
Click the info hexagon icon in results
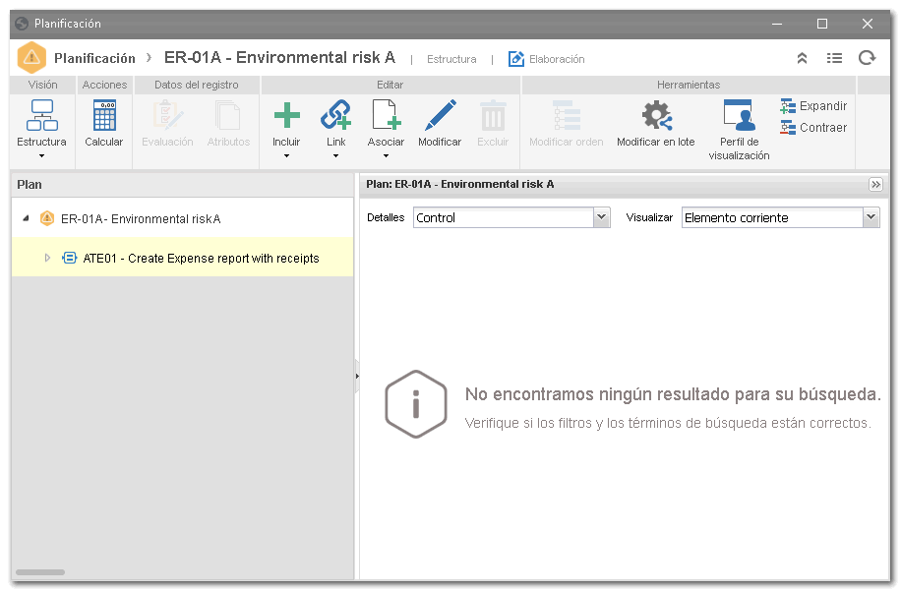416,404
